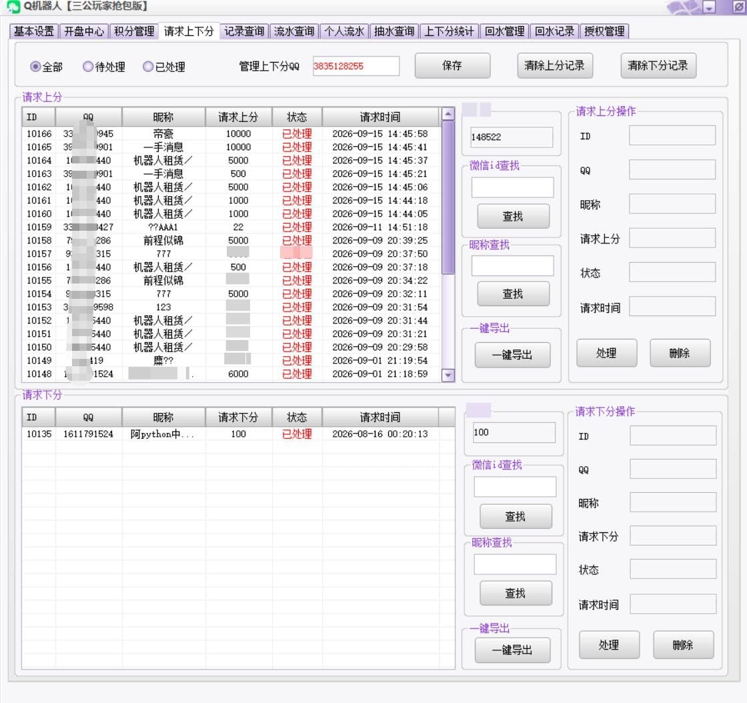The width and height of the screenshot is (747, 703).
Task: Open the 上下分统计 tab
Action: (449, 31)
